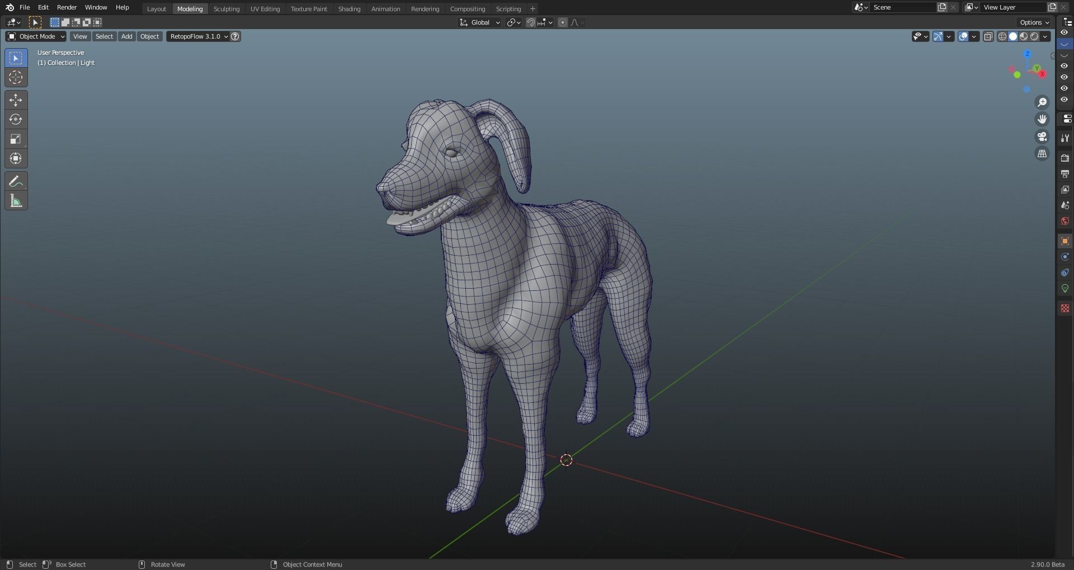The image size is (1074, 570).
Task: Click the Blender logo icon
Action: pos(10,7)
